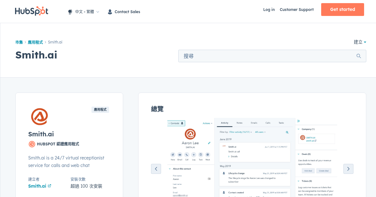This screenshot has width=376, height=197.
Task: Click the globe language icon in the header
Action: pos(70,12)
